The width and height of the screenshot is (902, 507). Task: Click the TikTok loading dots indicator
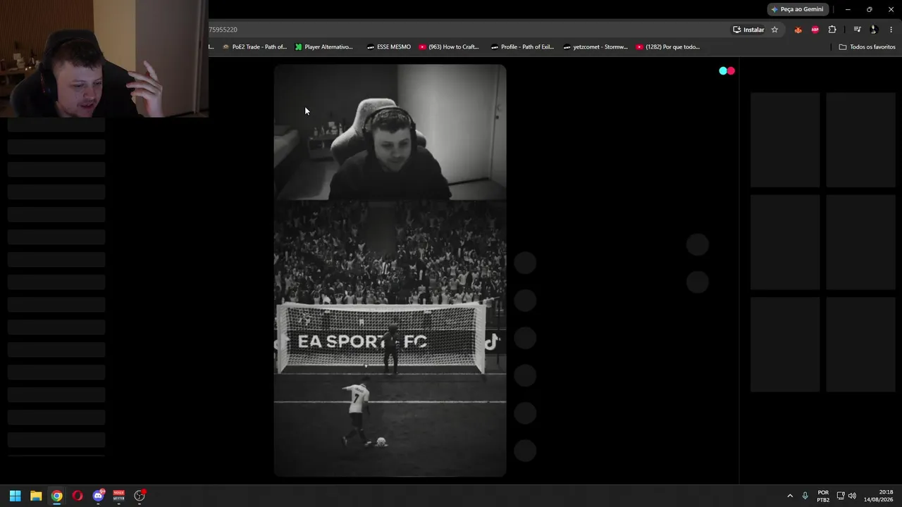pos(727,70)
